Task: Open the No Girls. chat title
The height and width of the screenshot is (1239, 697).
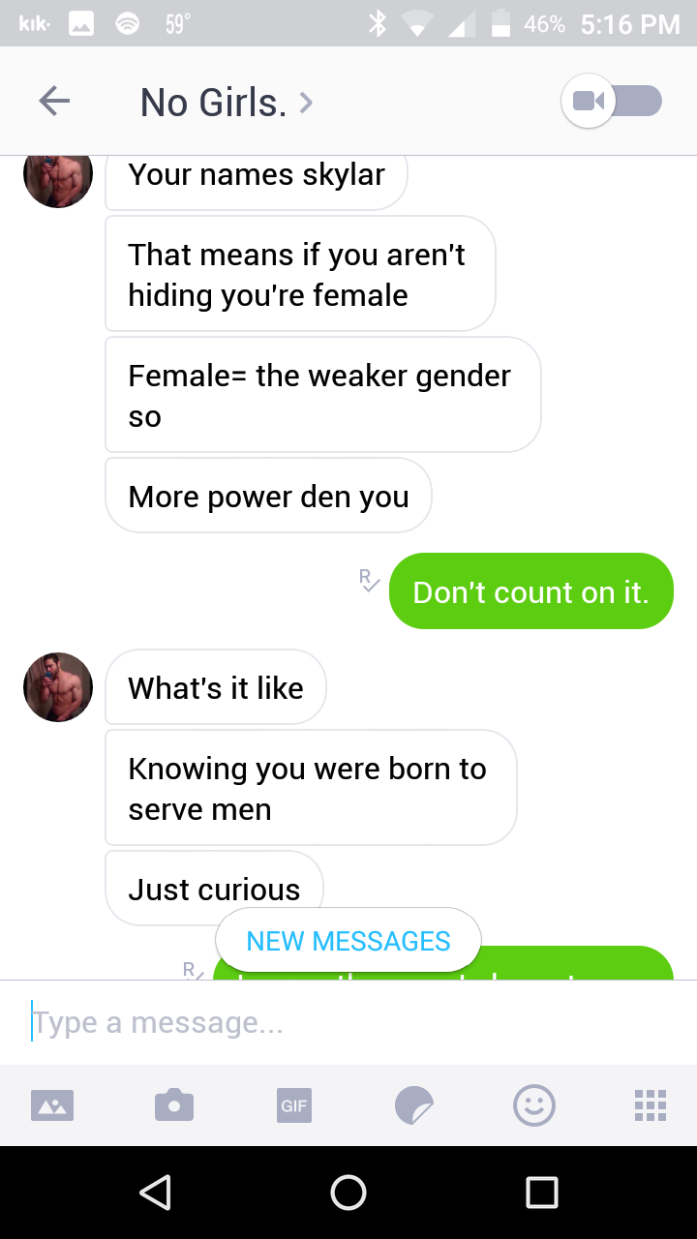Action: pos(213,102)
